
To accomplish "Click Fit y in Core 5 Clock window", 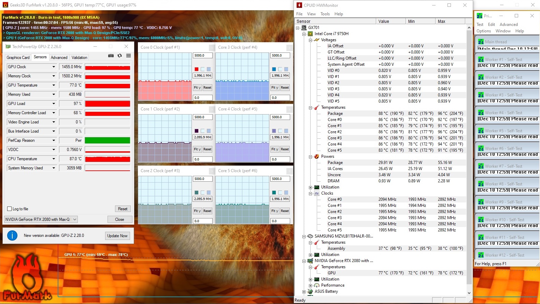I will click(275, 211).
